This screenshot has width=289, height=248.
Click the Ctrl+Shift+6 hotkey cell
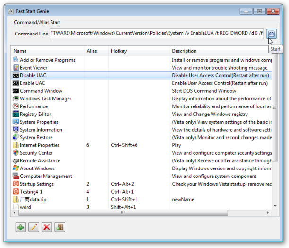124,145
